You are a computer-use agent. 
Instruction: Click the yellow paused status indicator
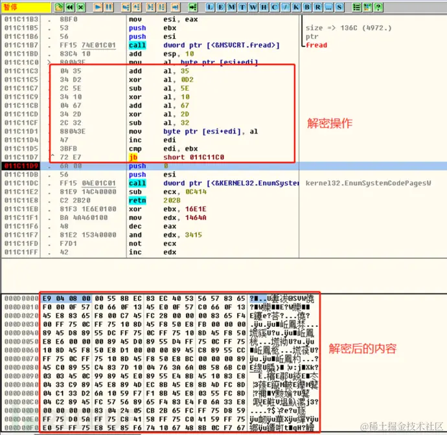26,7
